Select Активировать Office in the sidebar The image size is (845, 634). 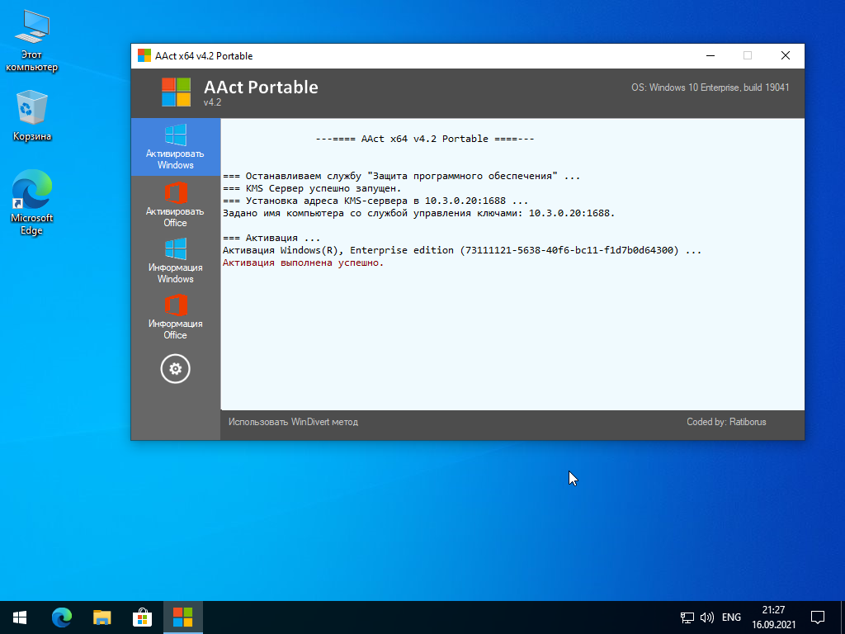click(x=175, y=205)
